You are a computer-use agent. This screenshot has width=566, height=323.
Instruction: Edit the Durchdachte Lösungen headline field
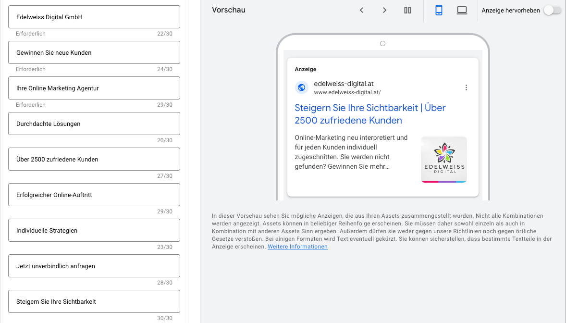[x=94, y=124]
